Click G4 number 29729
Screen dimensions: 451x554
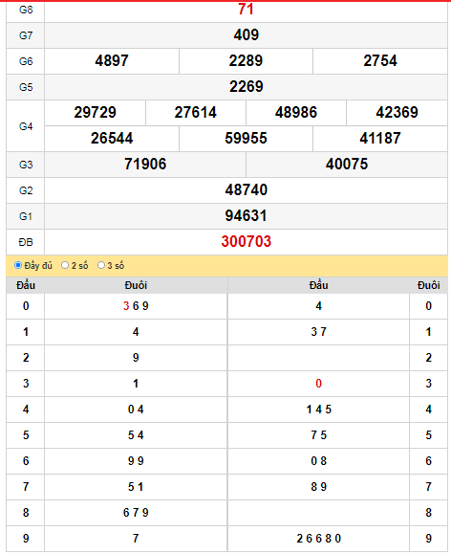95,112
